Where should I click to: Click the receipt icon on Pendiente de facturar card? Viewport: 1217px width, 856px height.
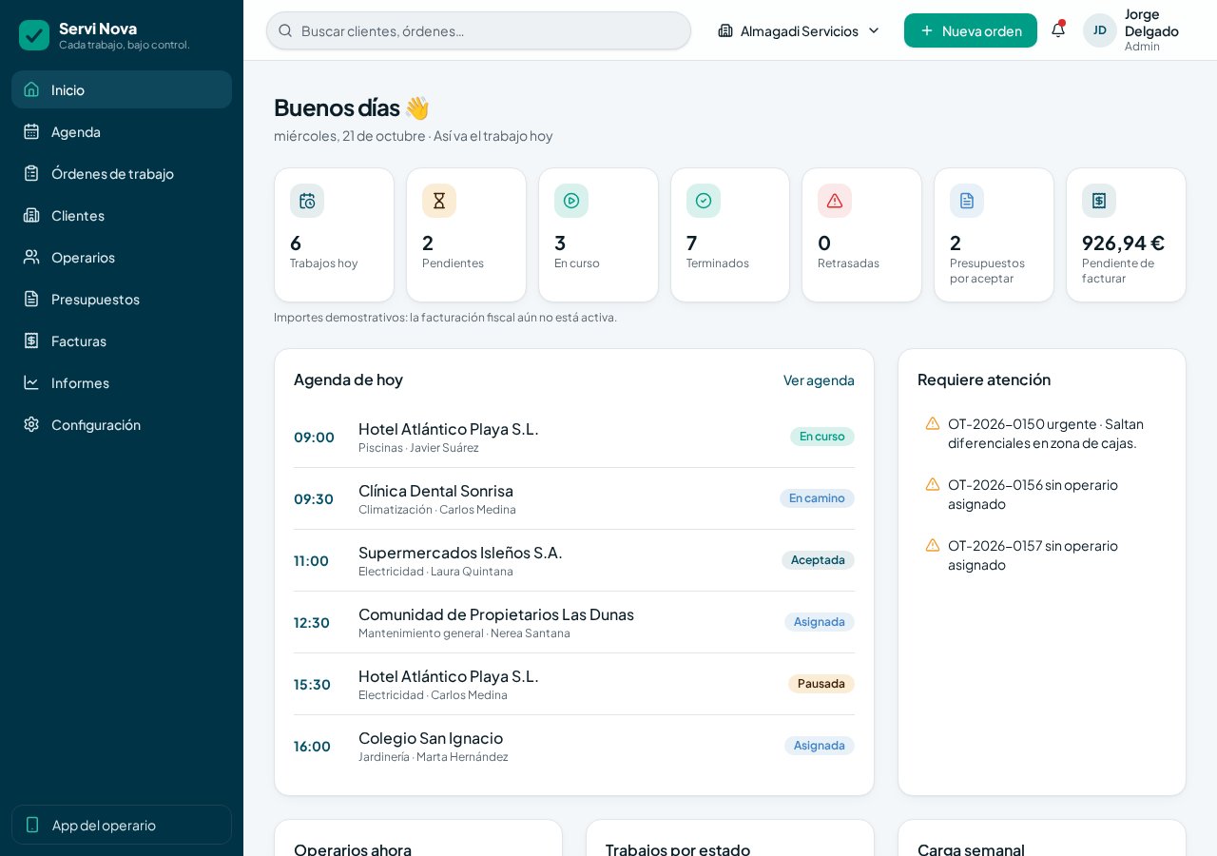click(x=1099, y=201)
